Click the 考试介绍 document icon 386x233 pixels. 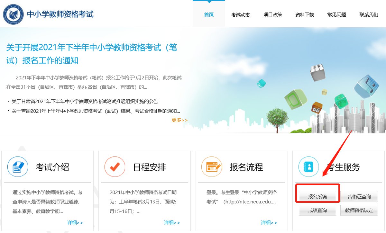(18, 166)
